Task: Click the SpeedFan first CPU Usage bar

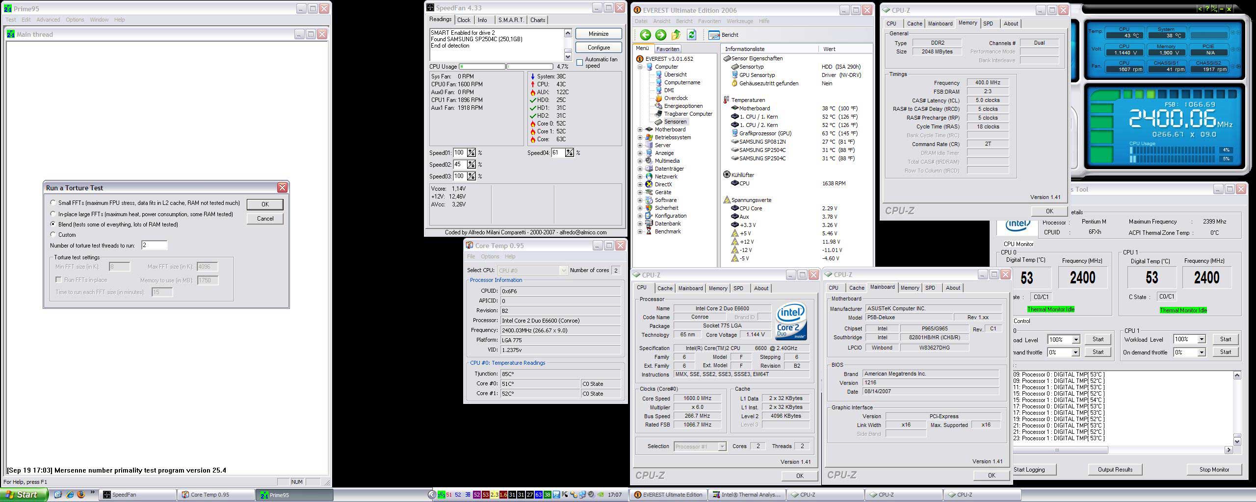Action: (482, 66)
